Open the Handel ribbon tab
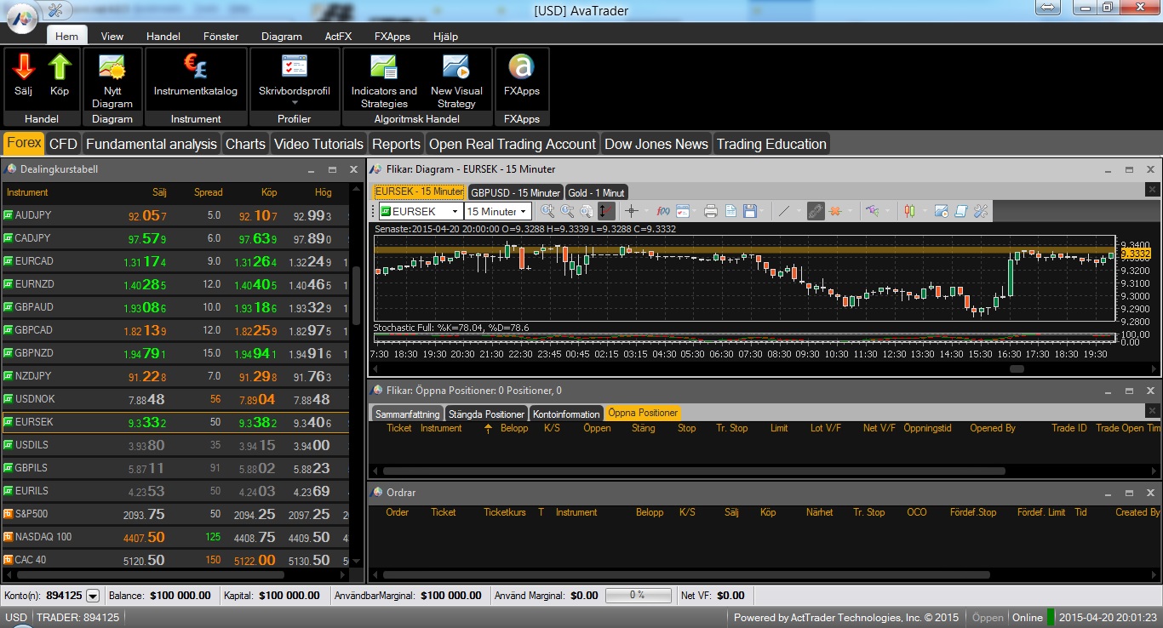Viewport: 1163px width, 628px height. 163,37
